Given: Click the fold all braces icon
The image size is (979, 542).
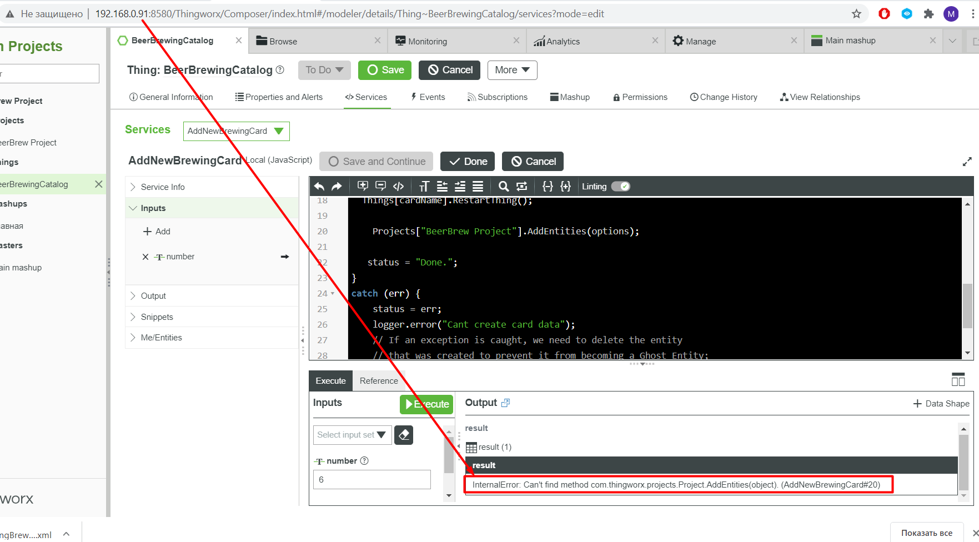Looking at the screenshot, I should tap(548, 187).
